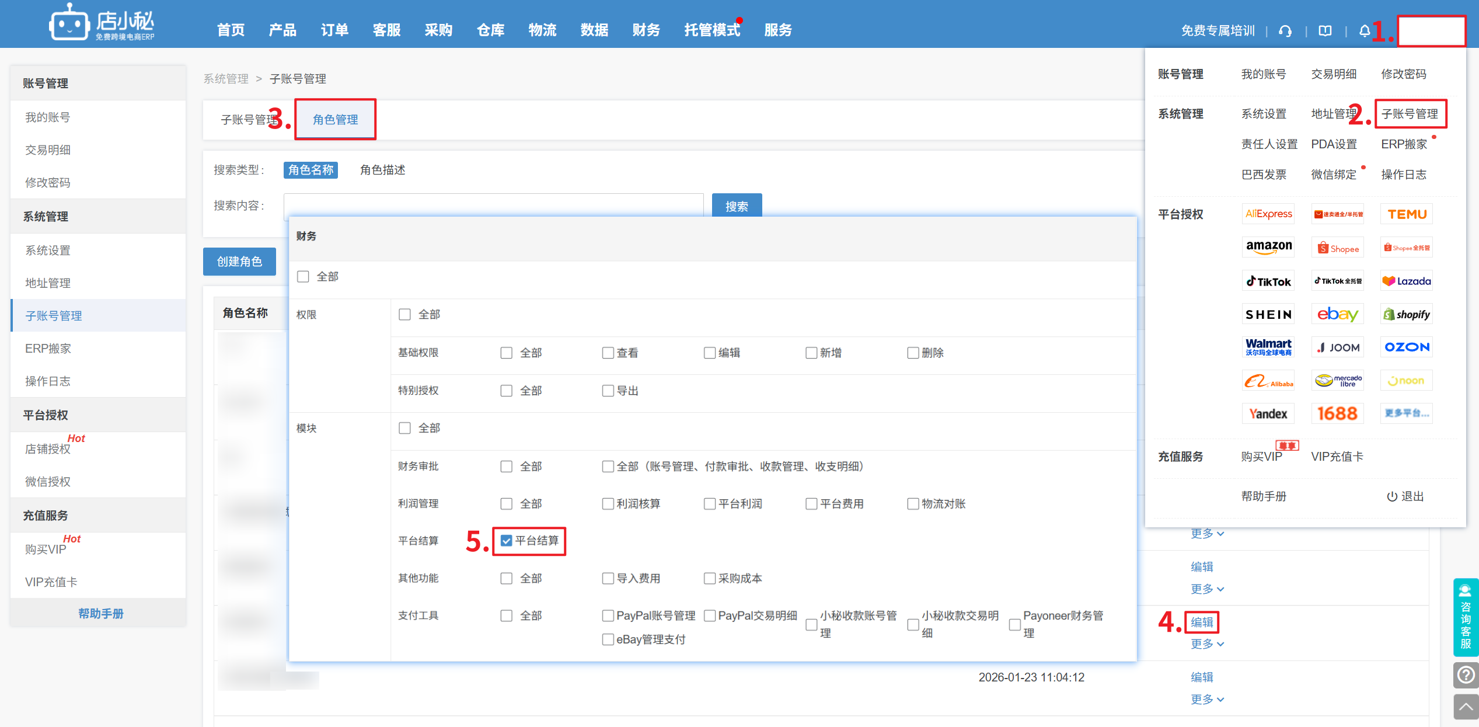
Task: Open the eBay platform logo
Action: pos(1337,314)
